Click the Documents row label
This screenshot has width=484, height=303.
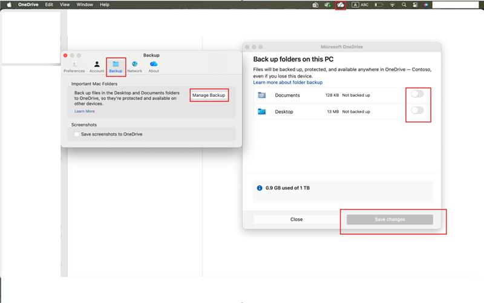point(287,96)
